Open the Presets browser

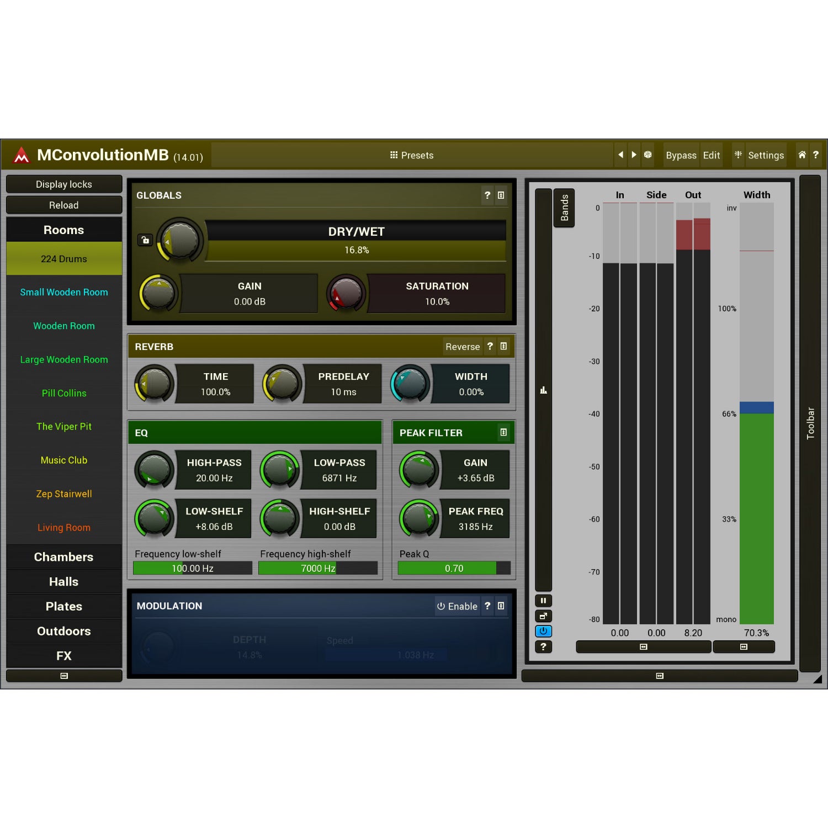tap(412, 156)
